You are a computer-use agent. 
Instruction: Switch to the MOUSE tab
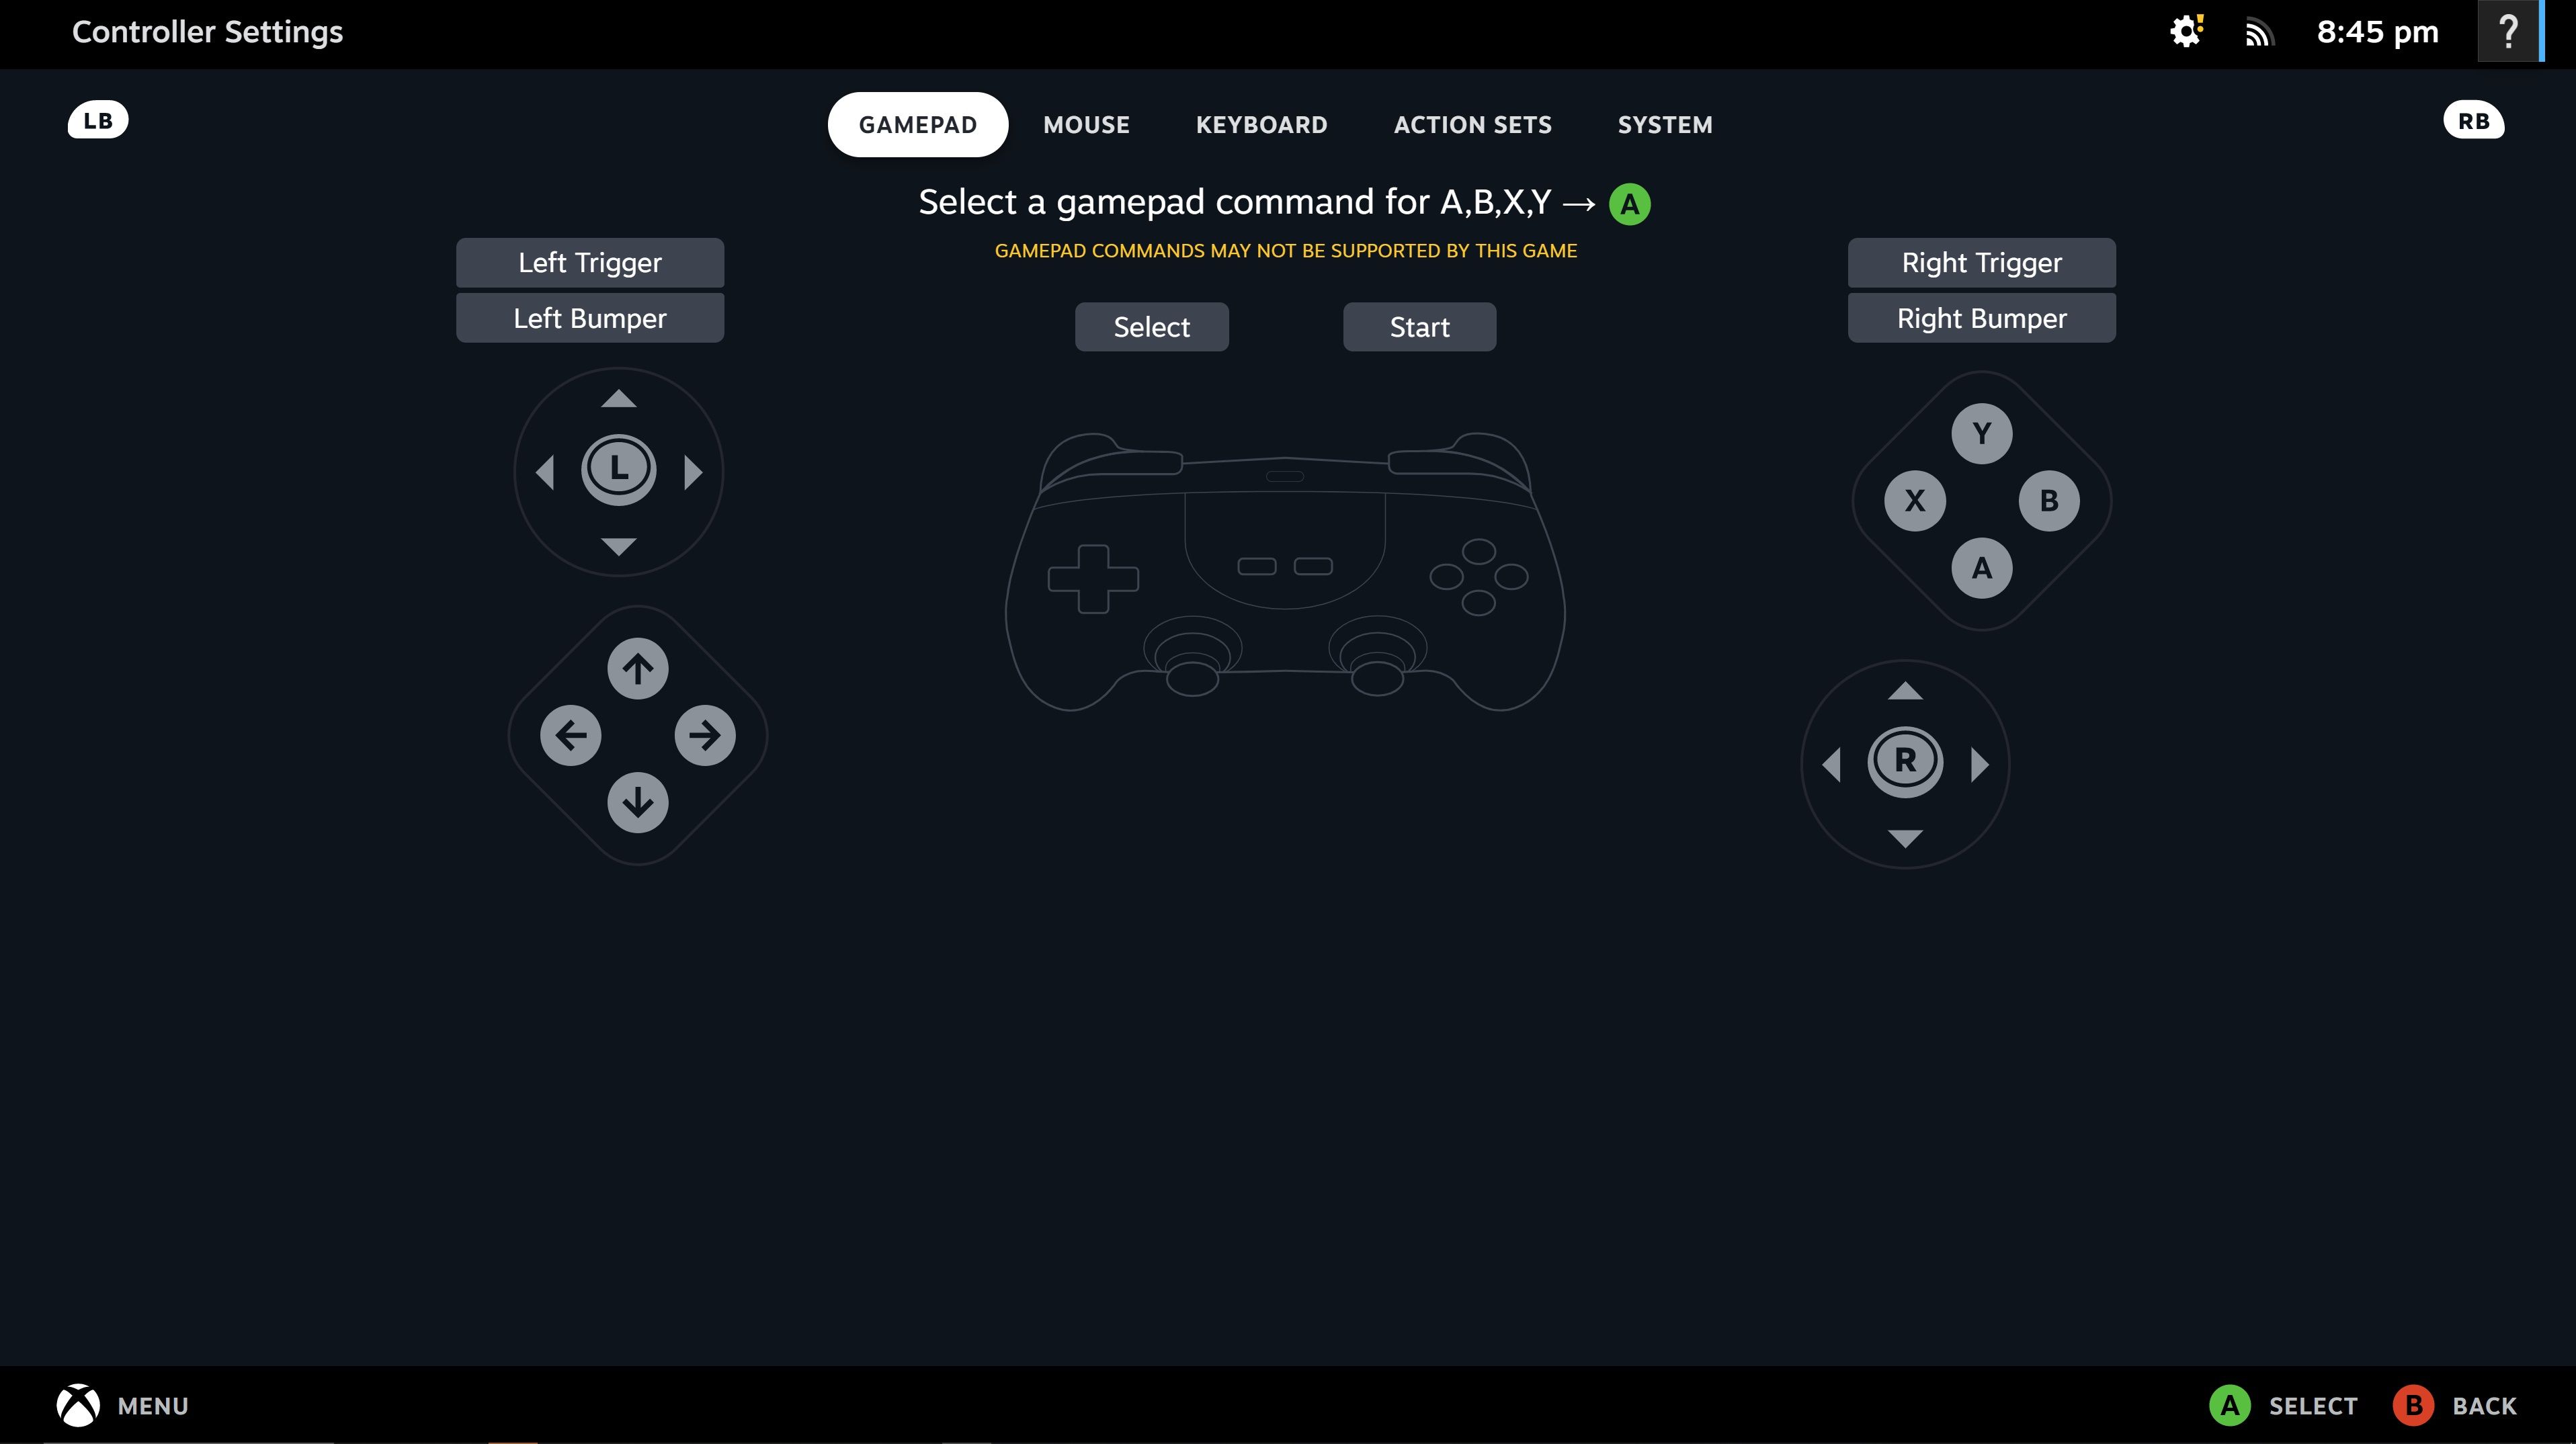coord(1086,124)
